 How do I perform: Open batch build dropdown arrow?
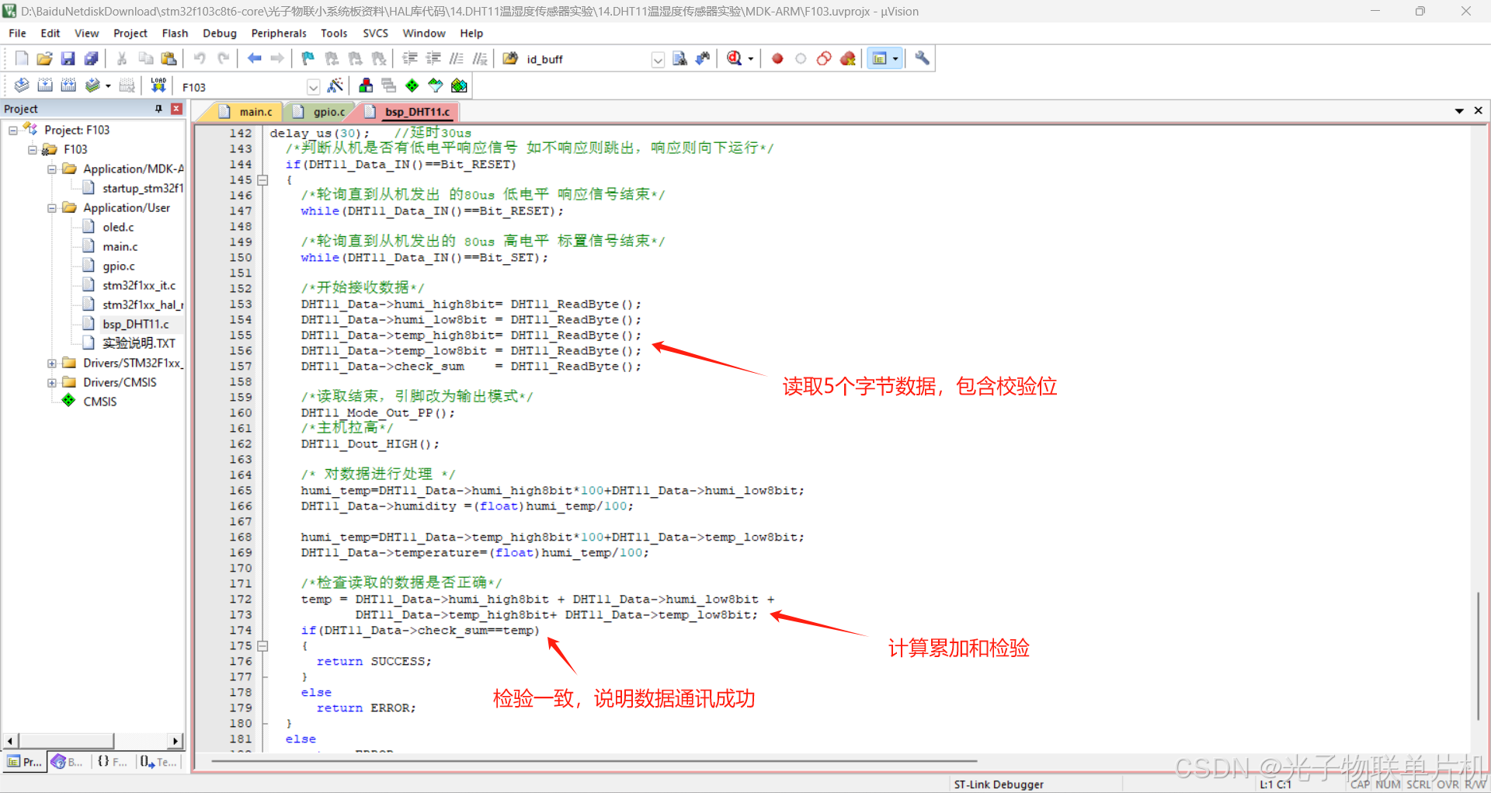108,86
